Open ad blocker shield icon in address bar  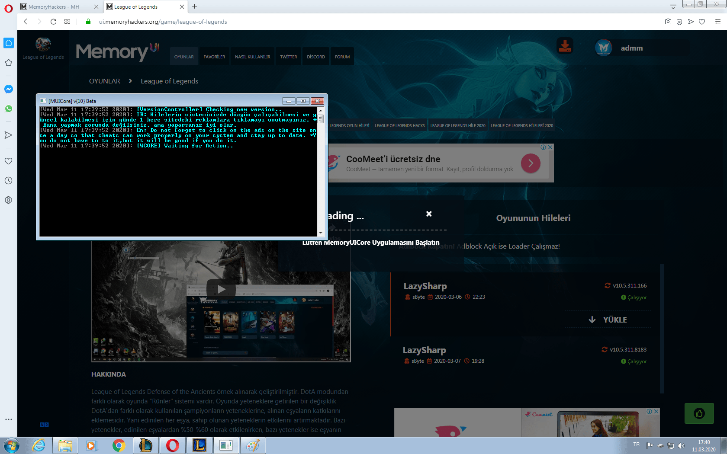coord(679,22)
